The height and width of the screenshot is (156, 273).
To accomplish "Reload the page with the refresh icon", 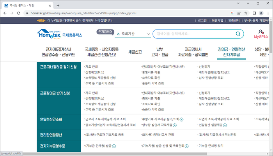I will click(19, 13).
